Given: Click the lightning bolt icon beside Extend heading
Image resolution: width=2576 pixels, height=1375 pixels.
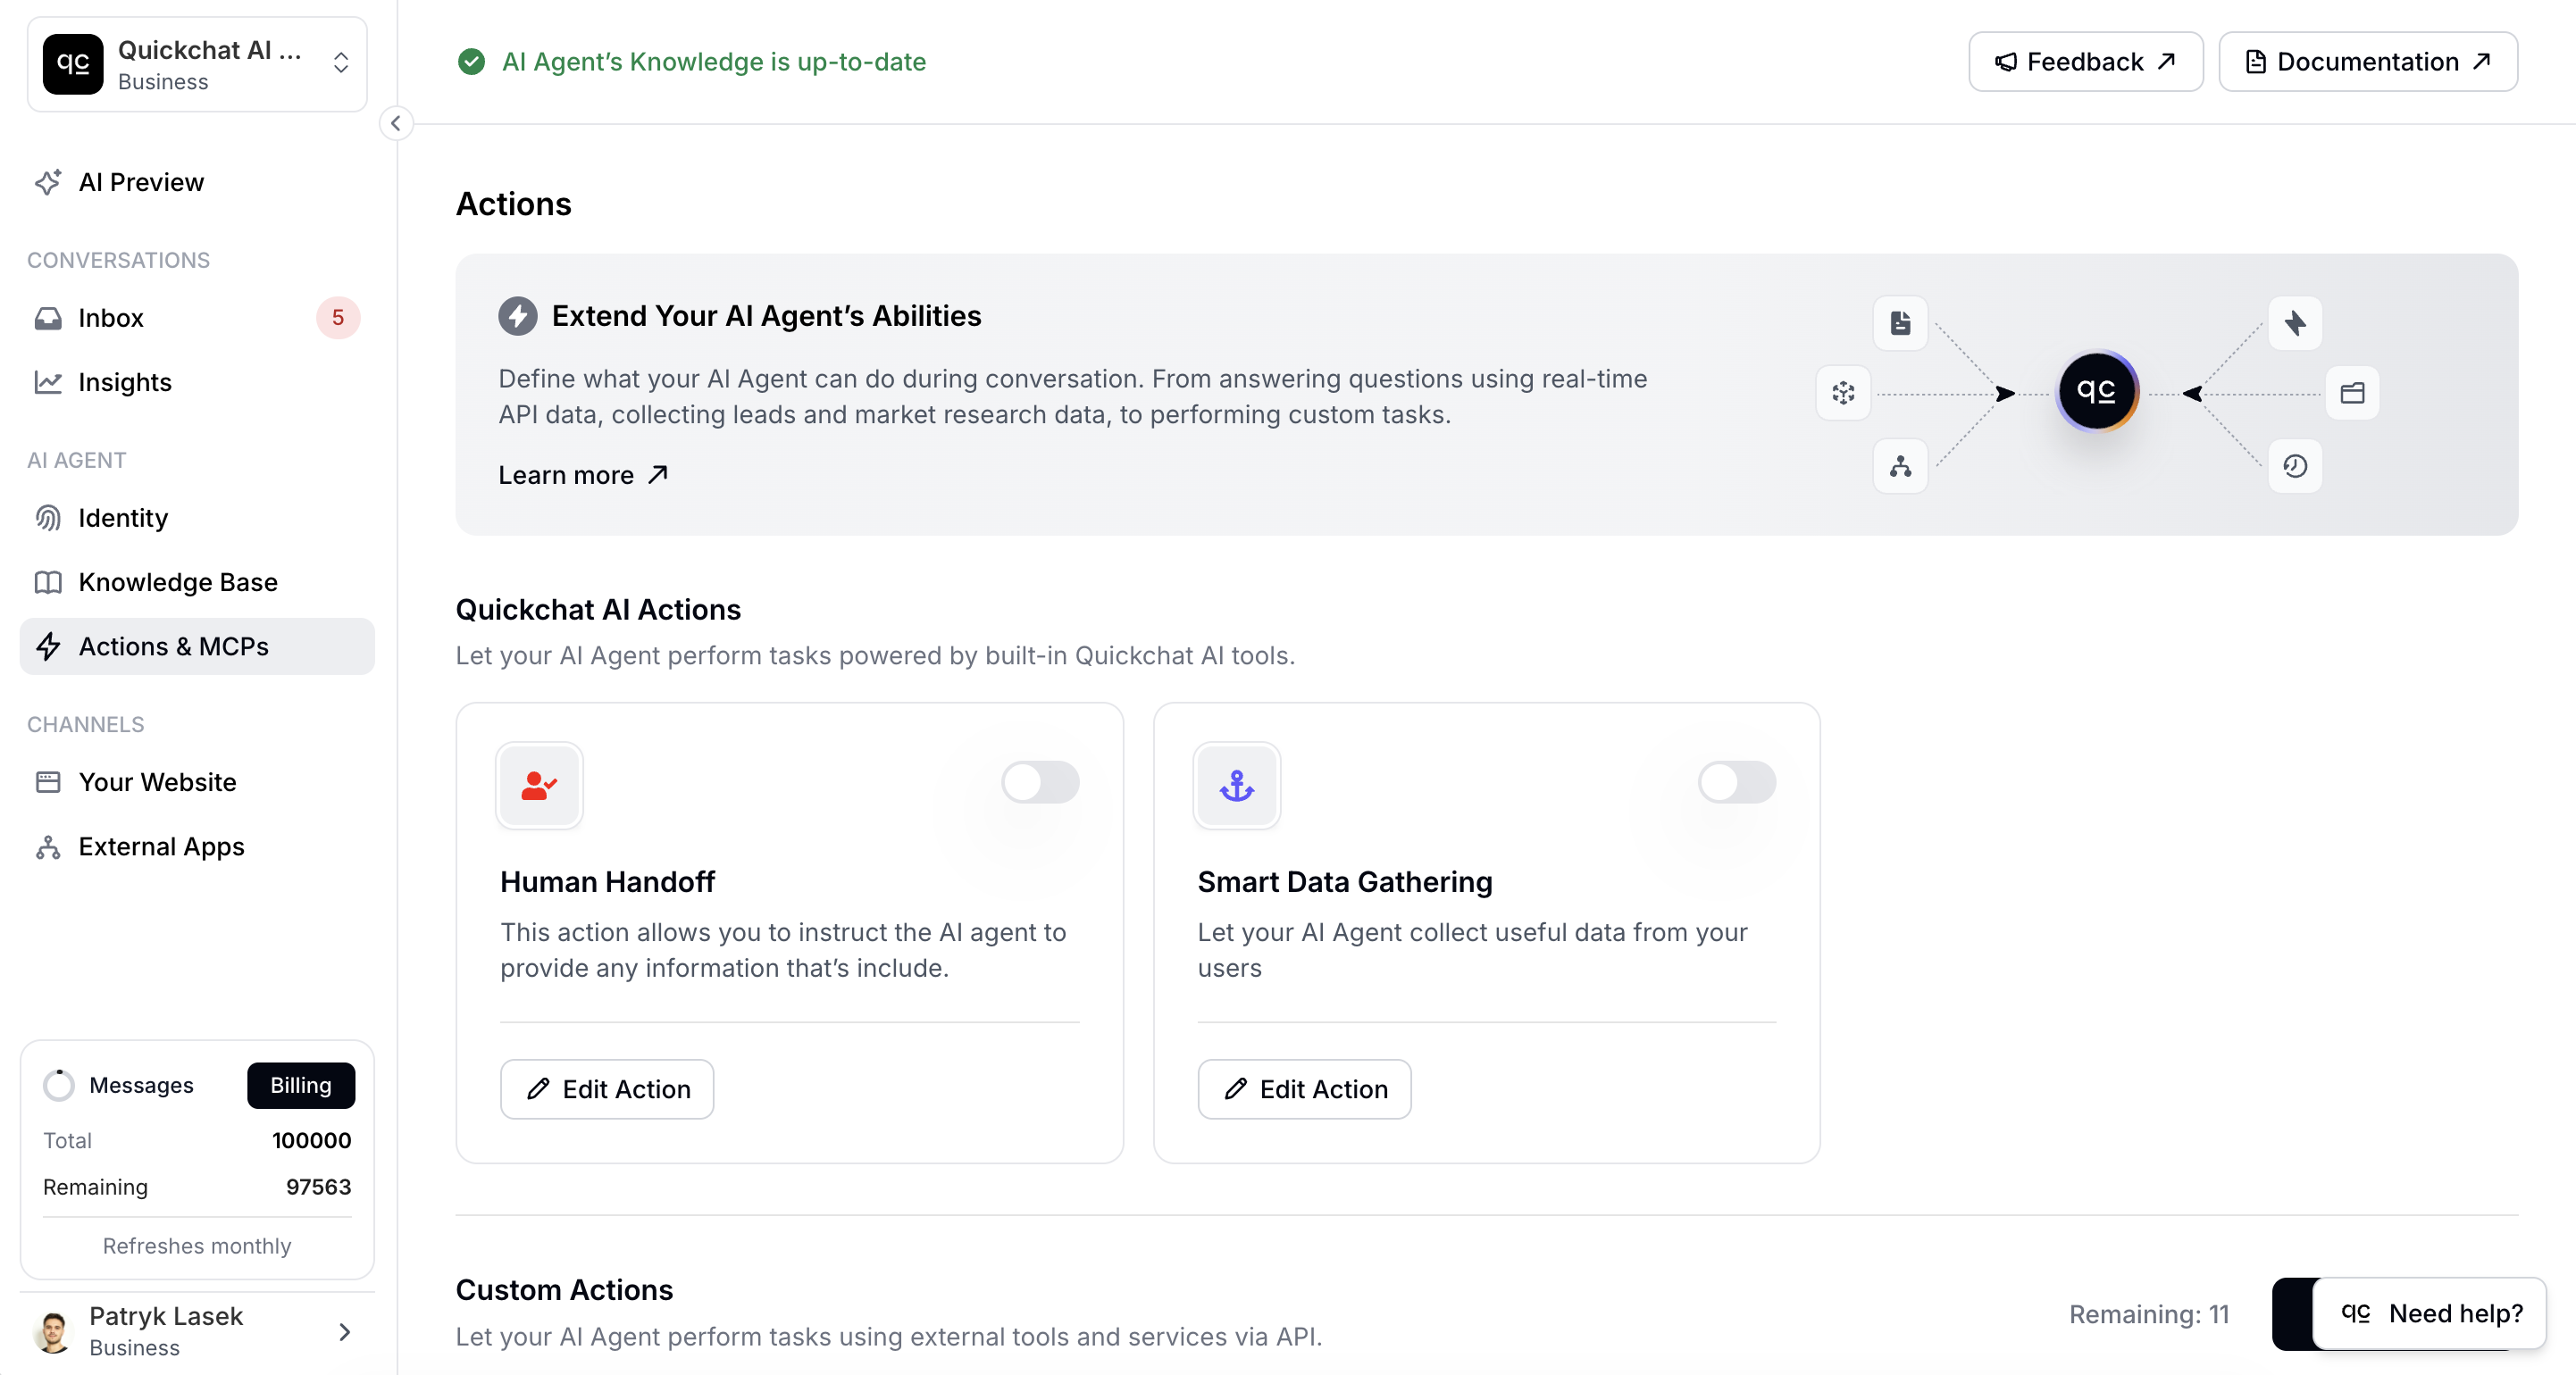Looking at the screenshot, I should point(518,316).
